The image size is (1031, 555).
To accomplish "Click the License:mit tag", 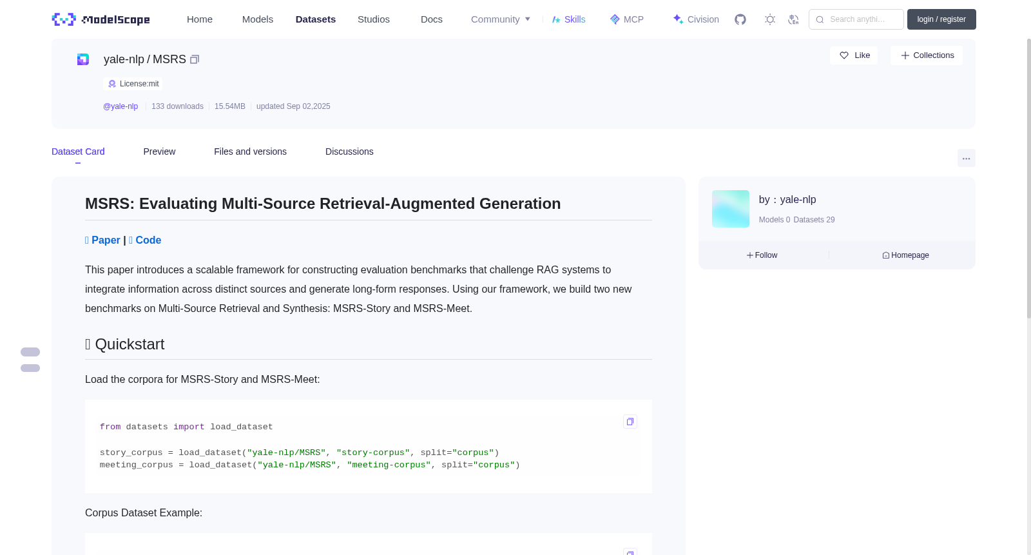I will coord(133,84).
